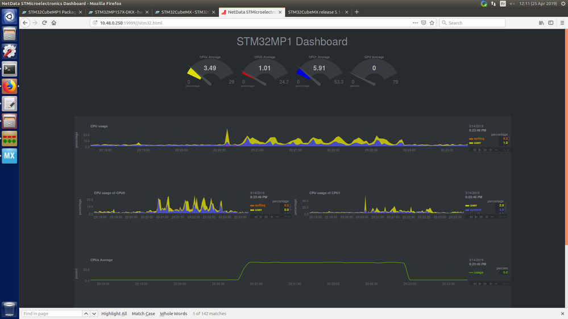Viewport: 568px width, 319px height.
Task: Find next match with down arrow
Action: [94, 313]
